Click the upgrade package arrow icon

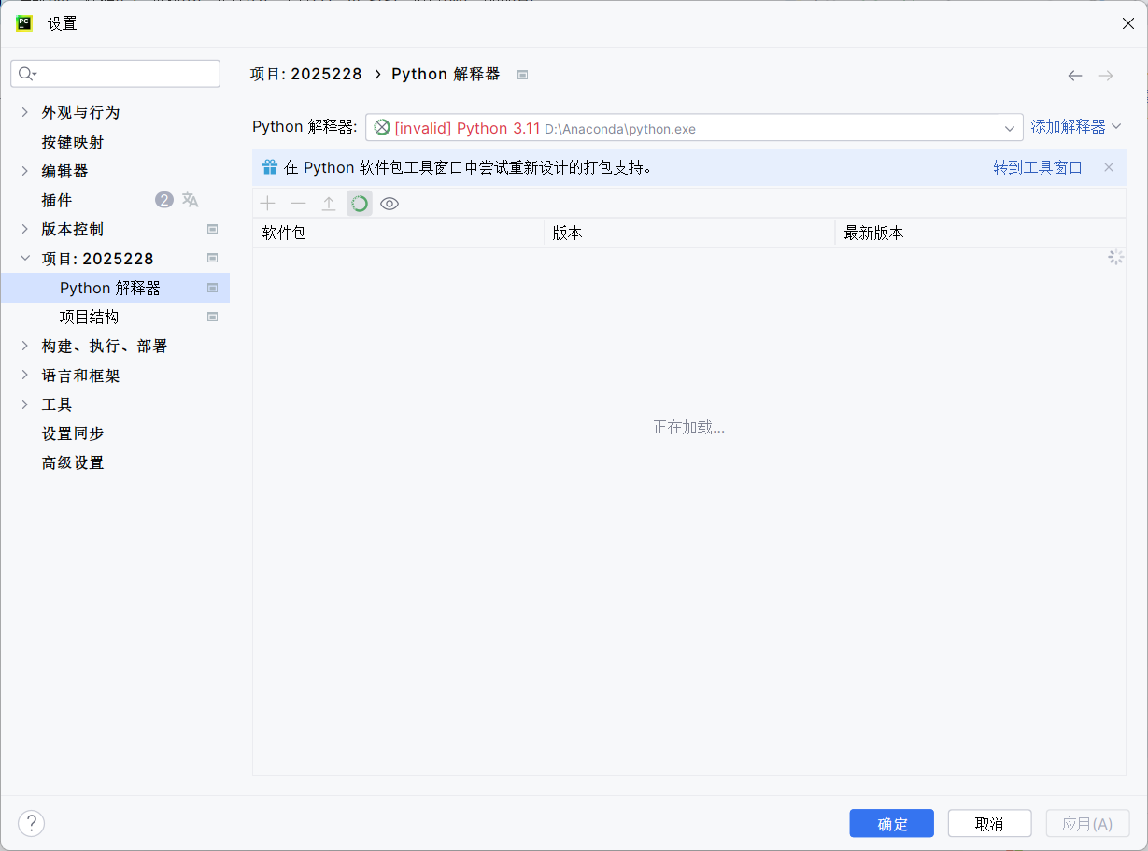(329, 204)
